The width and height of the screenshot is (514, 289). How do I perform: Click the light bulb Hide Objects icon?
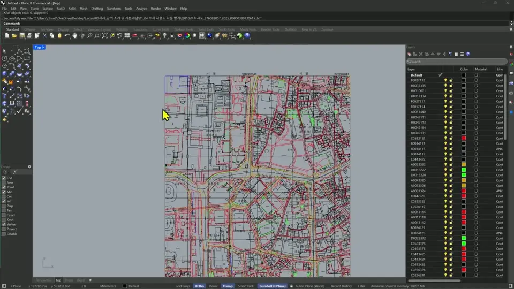pyautogui.click(x=164, y=36)
